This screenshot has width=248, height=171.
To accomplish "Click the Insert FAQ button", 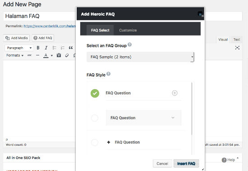I will tap(186, 164).
